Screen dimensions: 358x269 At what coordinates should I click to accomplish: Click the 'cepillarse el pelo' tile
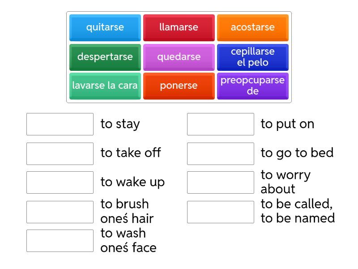pyautogui.click(x=252, y=57)
